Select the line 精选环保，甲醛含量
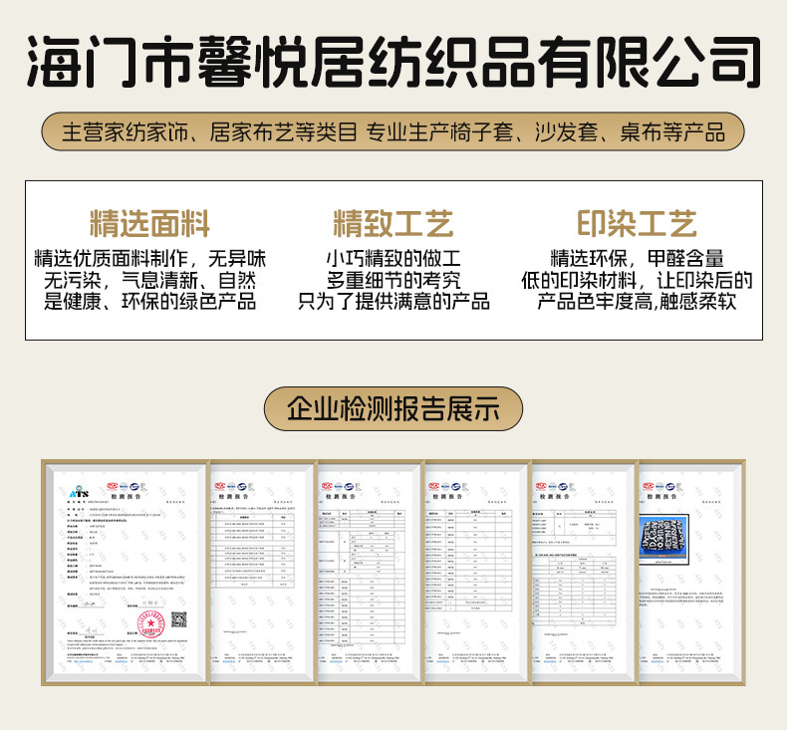This screenshot has height=730, width=787. (x=637, y=259)
